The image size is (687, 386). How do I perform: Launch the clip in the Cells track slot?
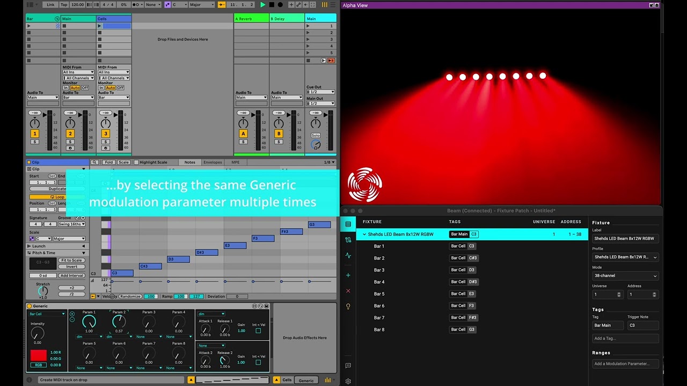[x=100, y=26]
